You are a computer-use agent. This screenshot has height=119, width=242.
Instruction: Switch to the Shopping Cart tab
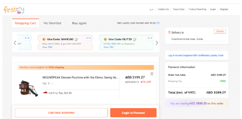[26, 23]
